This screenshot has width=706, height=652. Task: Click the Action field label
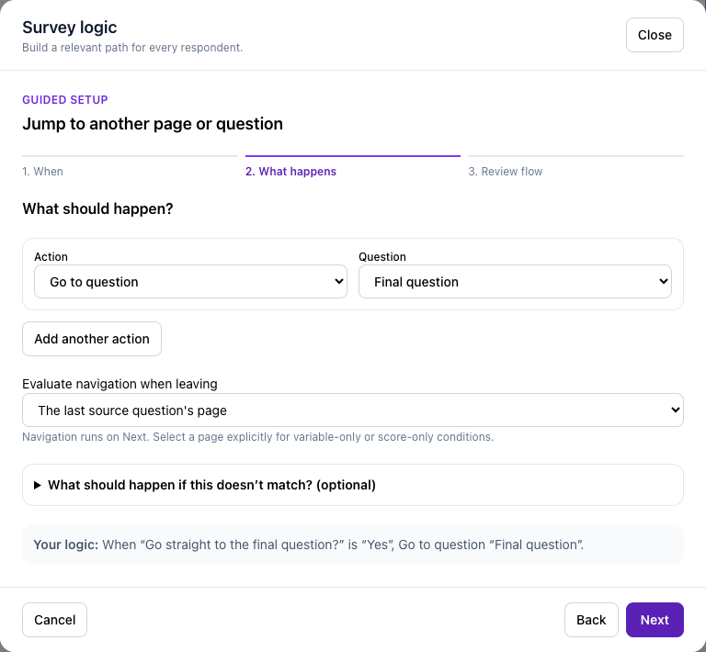[51, 257]
